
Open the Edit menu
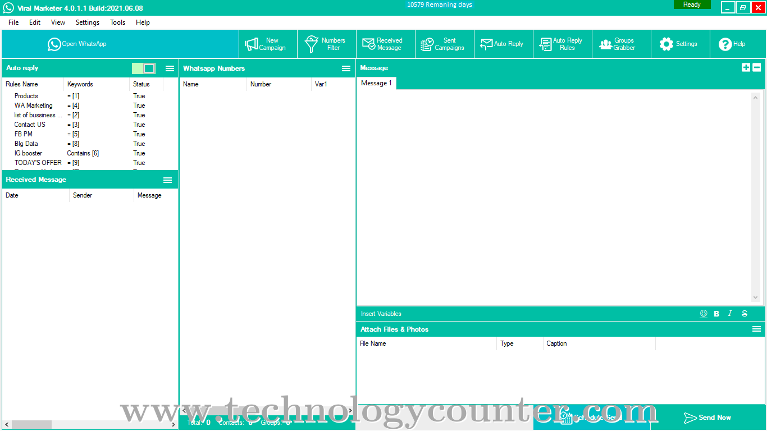35,22
